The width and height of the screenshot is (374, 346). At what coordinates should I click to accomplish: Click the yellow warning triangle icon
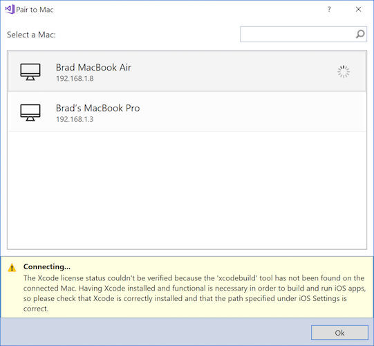point(12,268)
